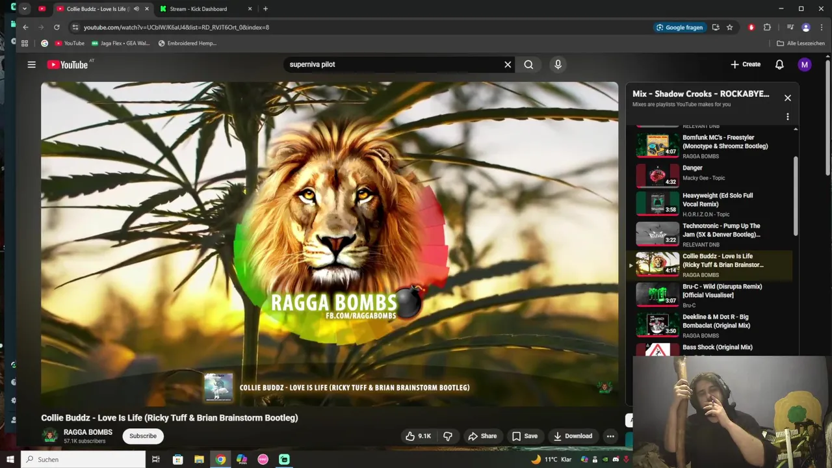Viewport: 832px width, 468px height.
Task: Select the Collie Buddz - Love Is Life tab
Action: pos(97,9)
